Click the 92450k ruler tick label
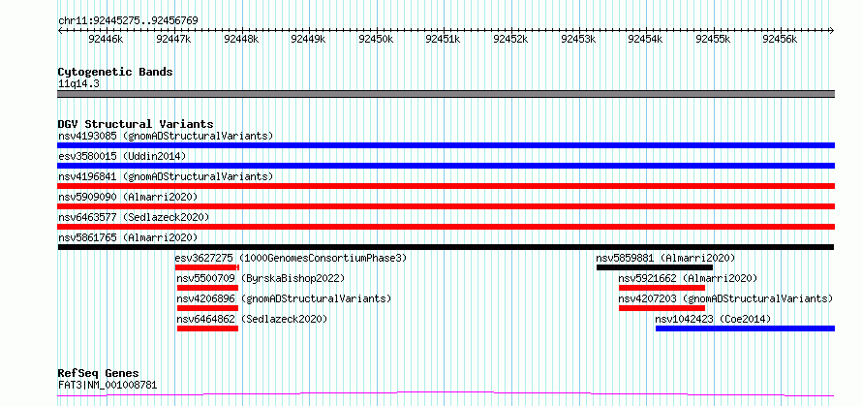This screenshot has height=406, width=862. click(376, 39)
